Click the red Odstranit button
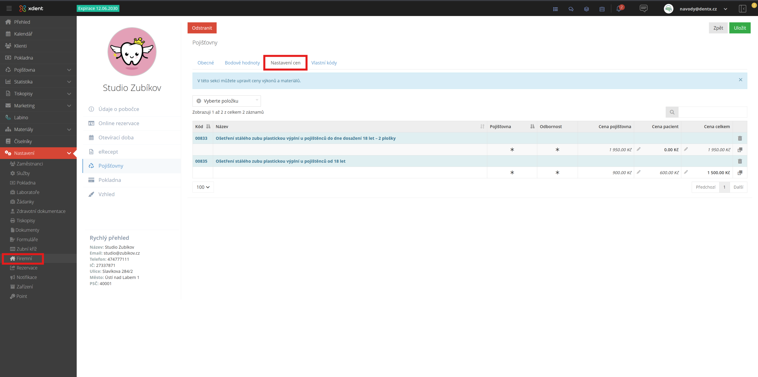Screen dimensions: 758x377 pos(202,28)
